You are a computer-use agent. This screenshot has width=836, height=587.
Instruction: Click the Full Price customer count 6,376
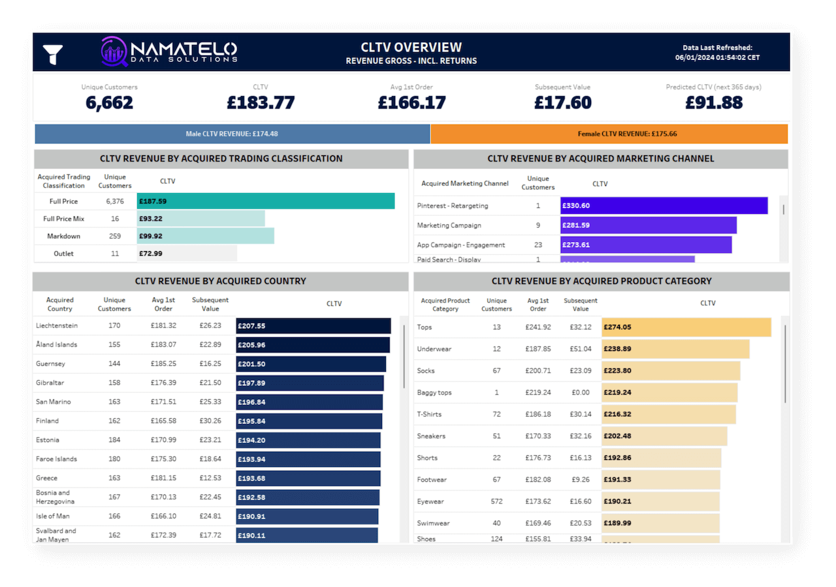[x=115, y=202]
